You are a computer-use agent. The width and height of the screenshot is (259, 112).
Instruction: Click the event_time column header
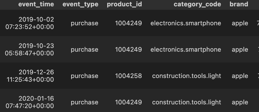pos(36,4)
